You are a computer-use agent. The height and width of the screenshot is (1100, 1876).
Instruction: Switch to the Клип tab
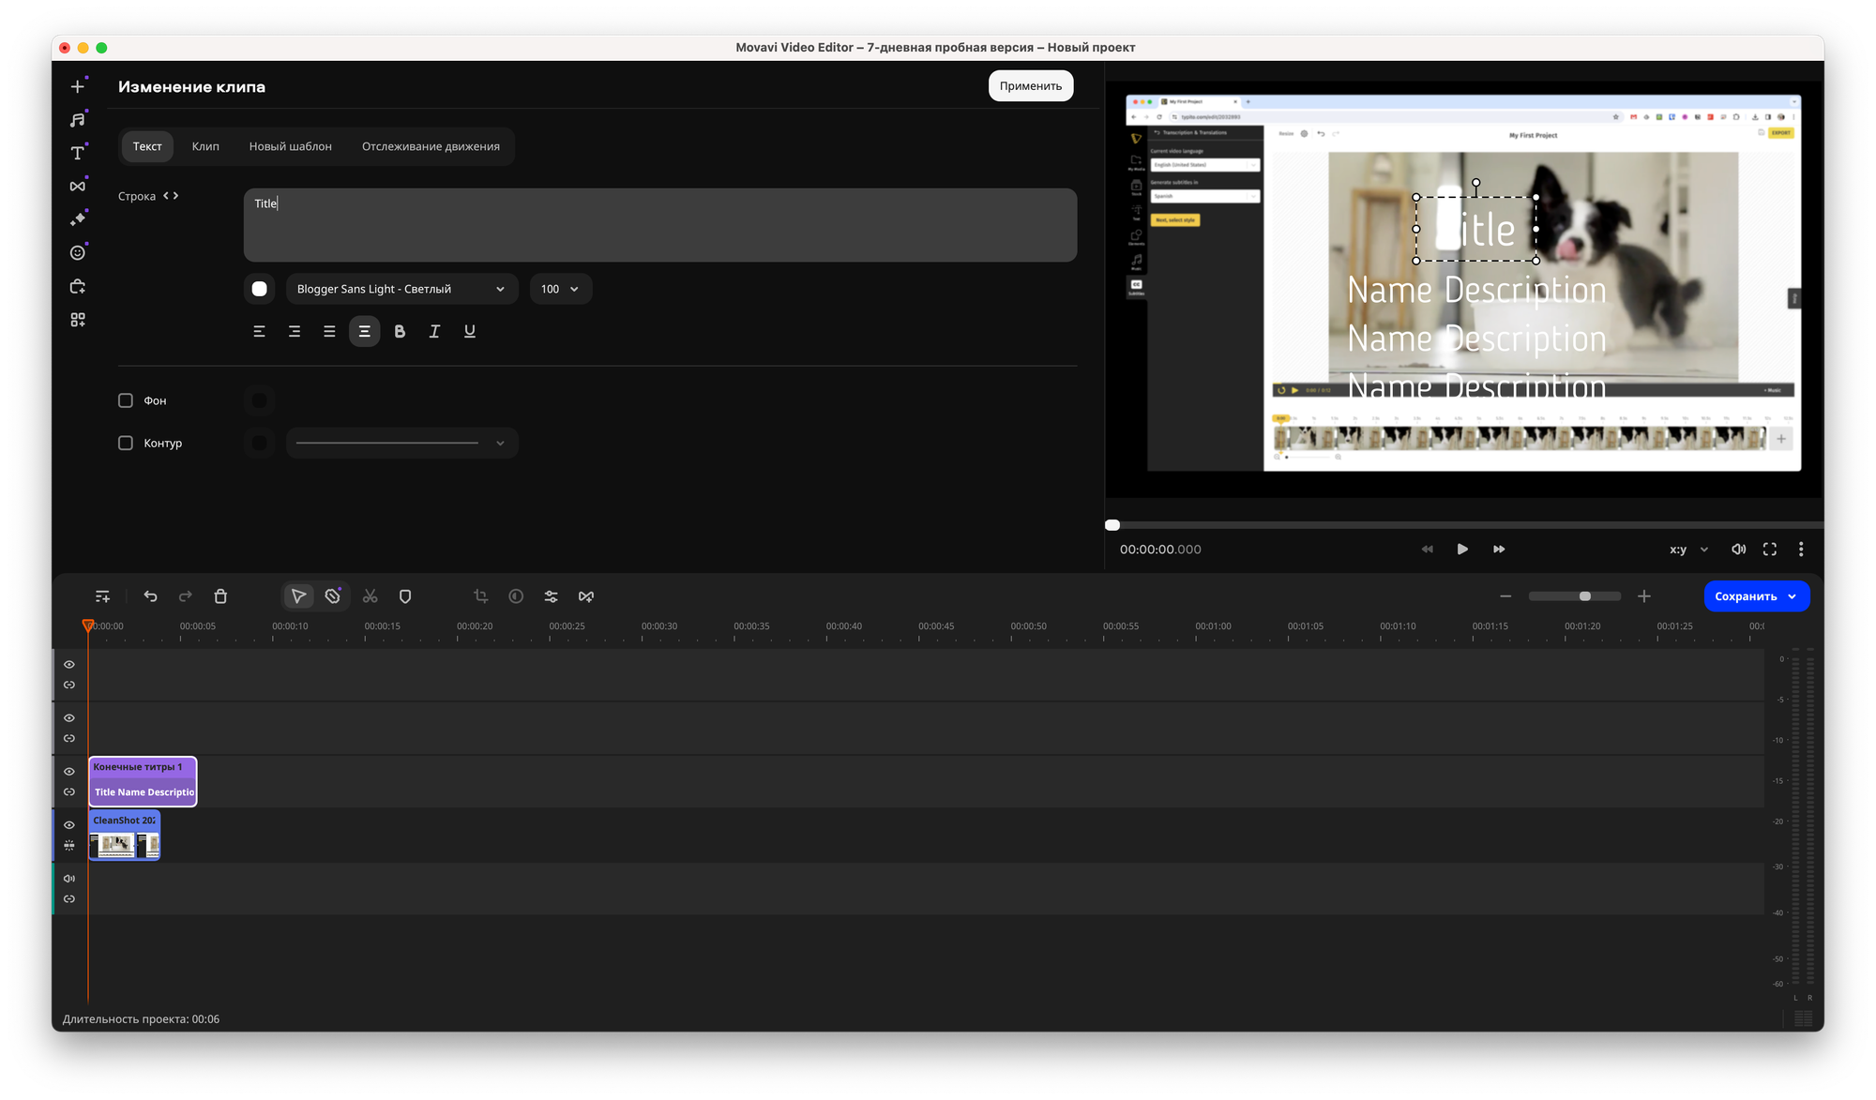(205, 146)
